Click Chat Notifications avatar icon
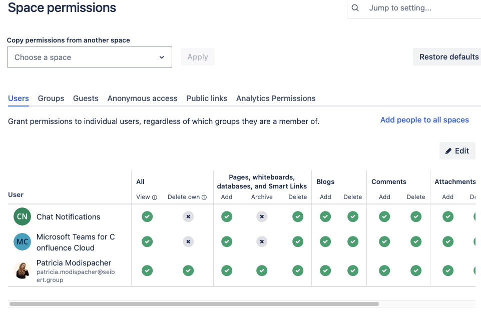Image resolution: width=481 pixels, height=317 pixels. 21,216
